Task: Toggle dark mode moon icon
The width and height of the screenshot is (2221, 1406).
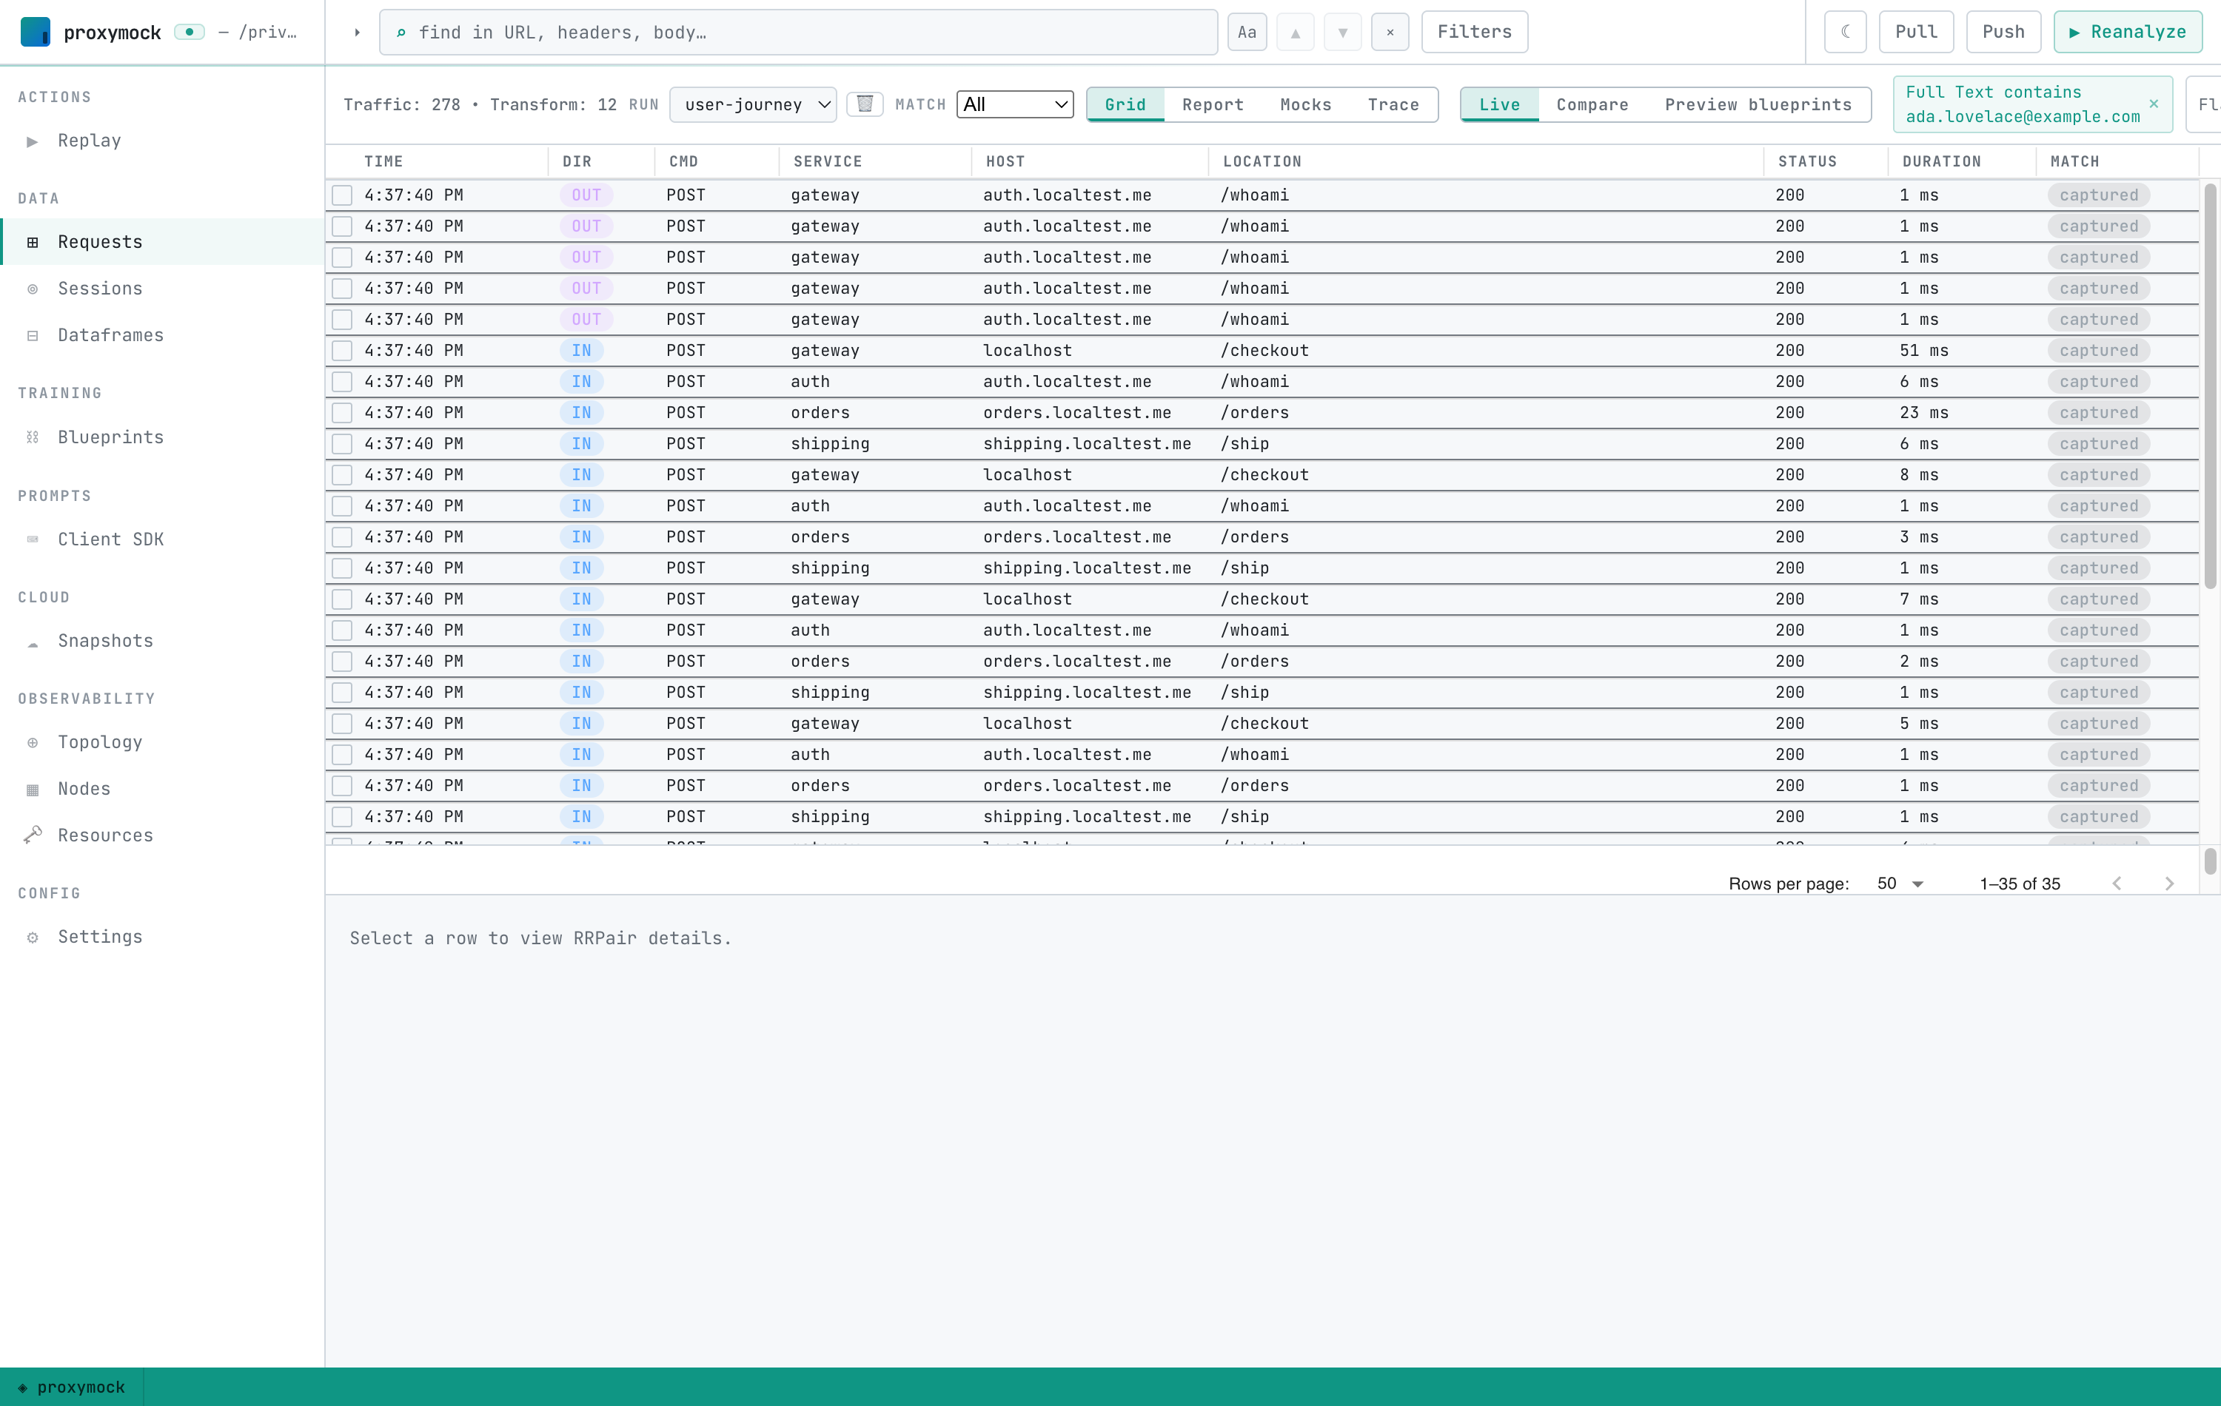Action: tap(1846, 33)
